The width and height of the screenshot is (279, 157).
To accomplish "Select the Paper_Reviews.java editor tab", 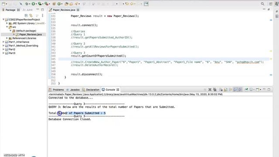I will point(64,10).
